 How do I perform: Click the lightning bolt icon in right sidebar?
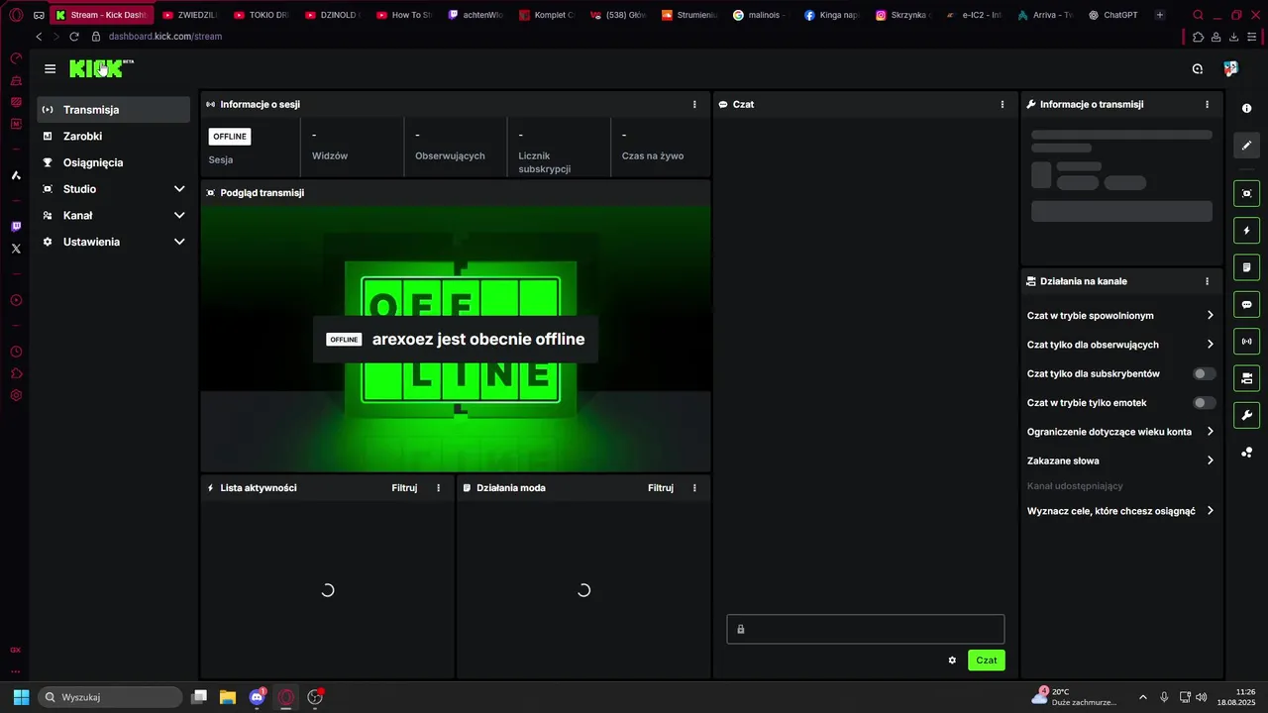1246,231
